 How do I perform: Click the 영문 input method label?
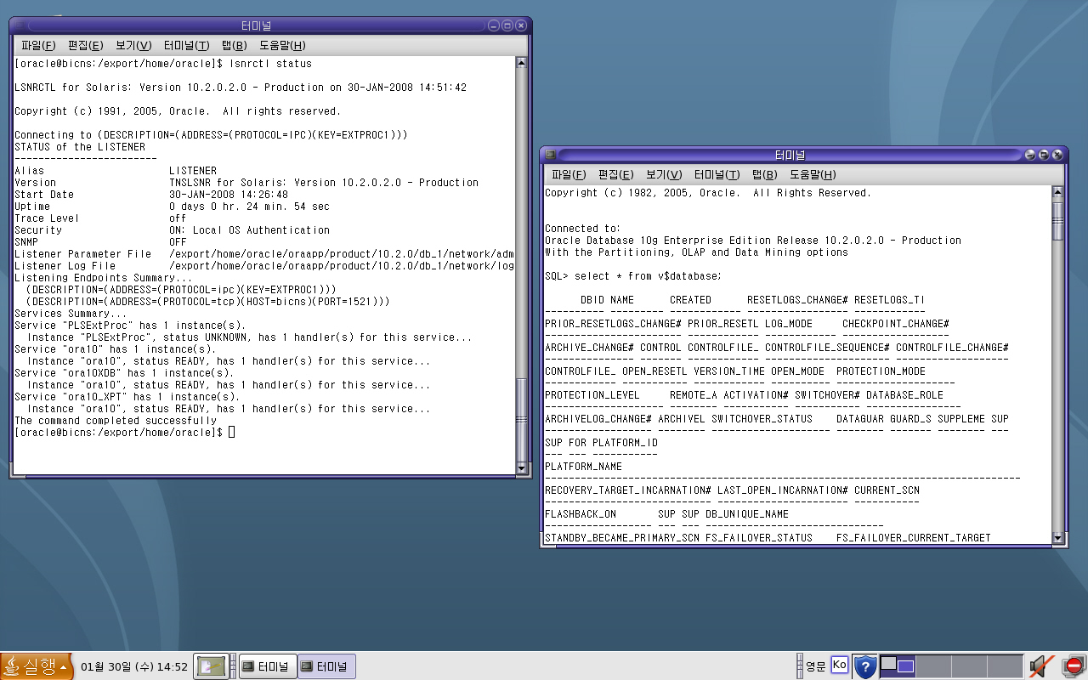click(x=815, y=666)
